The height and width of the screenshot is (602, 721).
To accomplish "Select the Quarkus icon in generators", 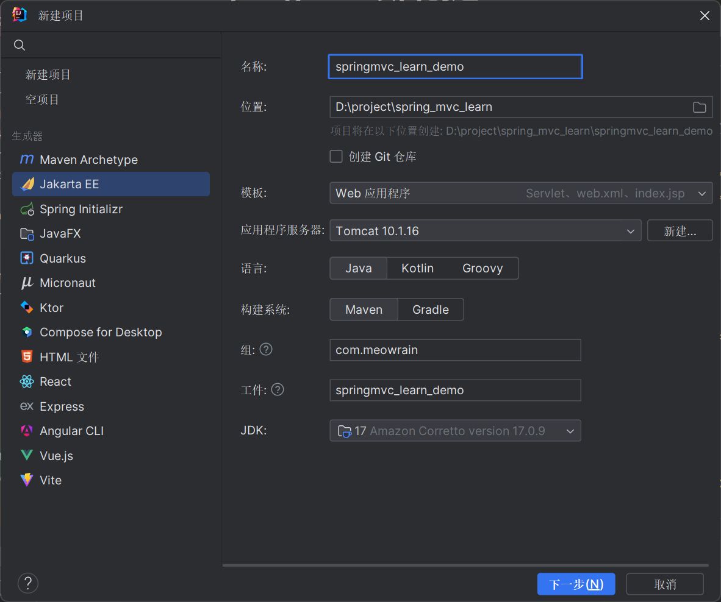I will (27, 258).
